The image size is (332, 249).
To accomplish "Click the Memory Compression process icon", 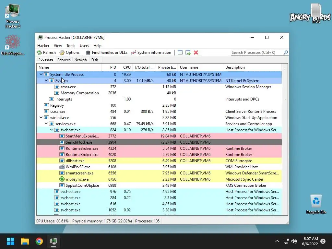I will pos(56,93).
